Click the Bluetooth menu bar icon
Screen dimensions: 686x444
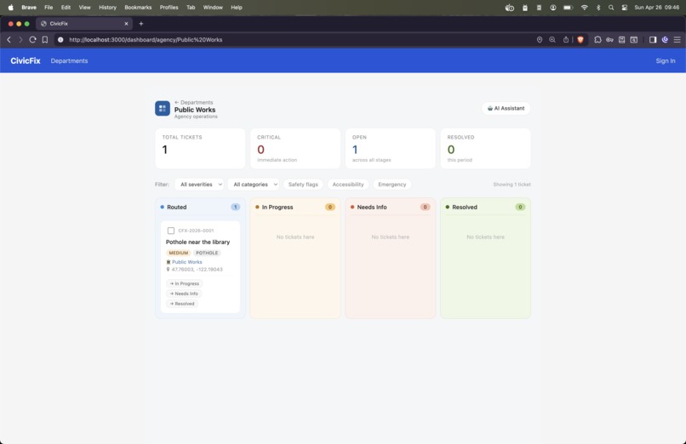(x=598, y=8)
